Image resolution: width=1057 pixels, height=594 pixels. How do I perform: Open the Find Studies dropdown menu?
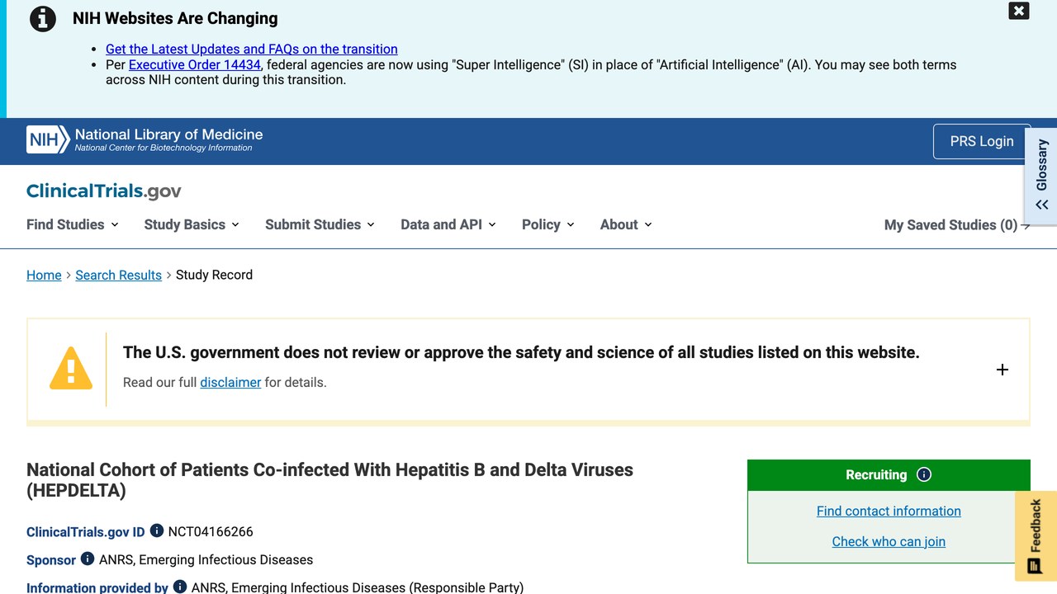coord(73,224)
